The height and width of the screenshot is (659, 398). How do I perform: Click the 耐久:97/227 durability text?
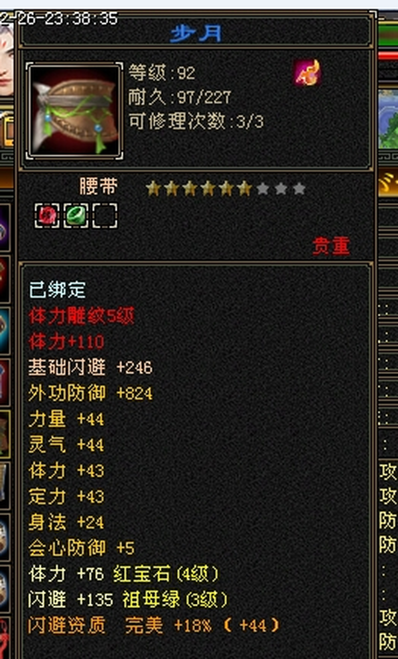[x=180, y=97]
